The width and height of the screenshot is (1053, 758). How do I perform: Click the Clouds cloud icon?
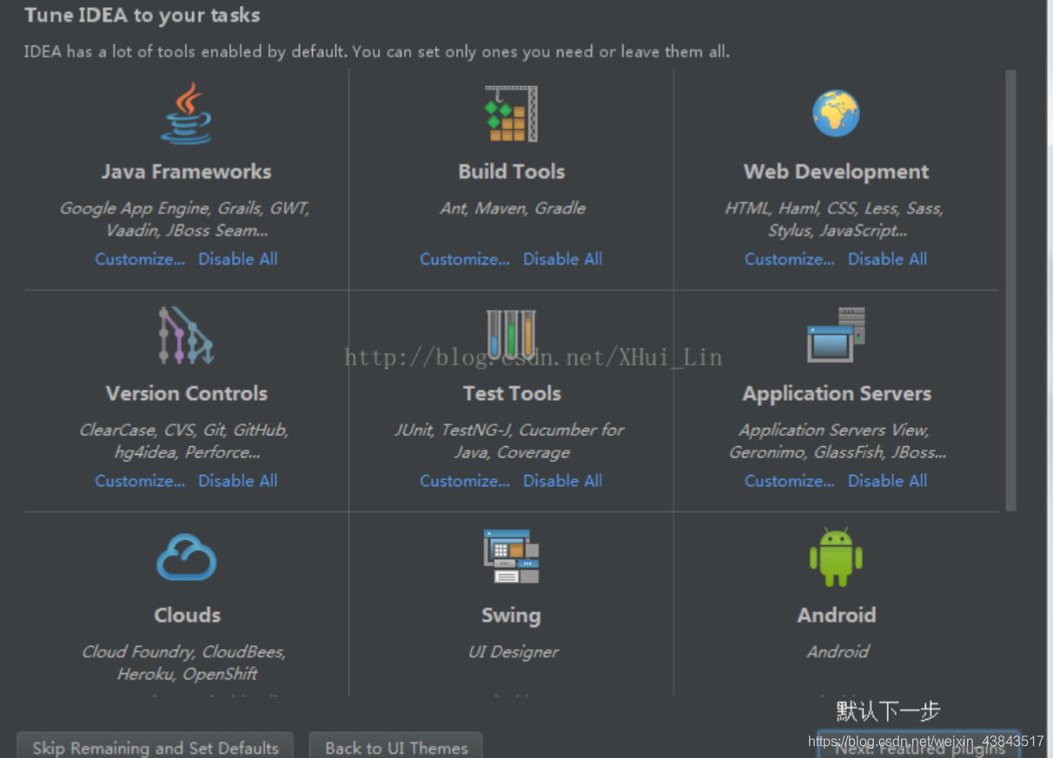coord(186,557)
